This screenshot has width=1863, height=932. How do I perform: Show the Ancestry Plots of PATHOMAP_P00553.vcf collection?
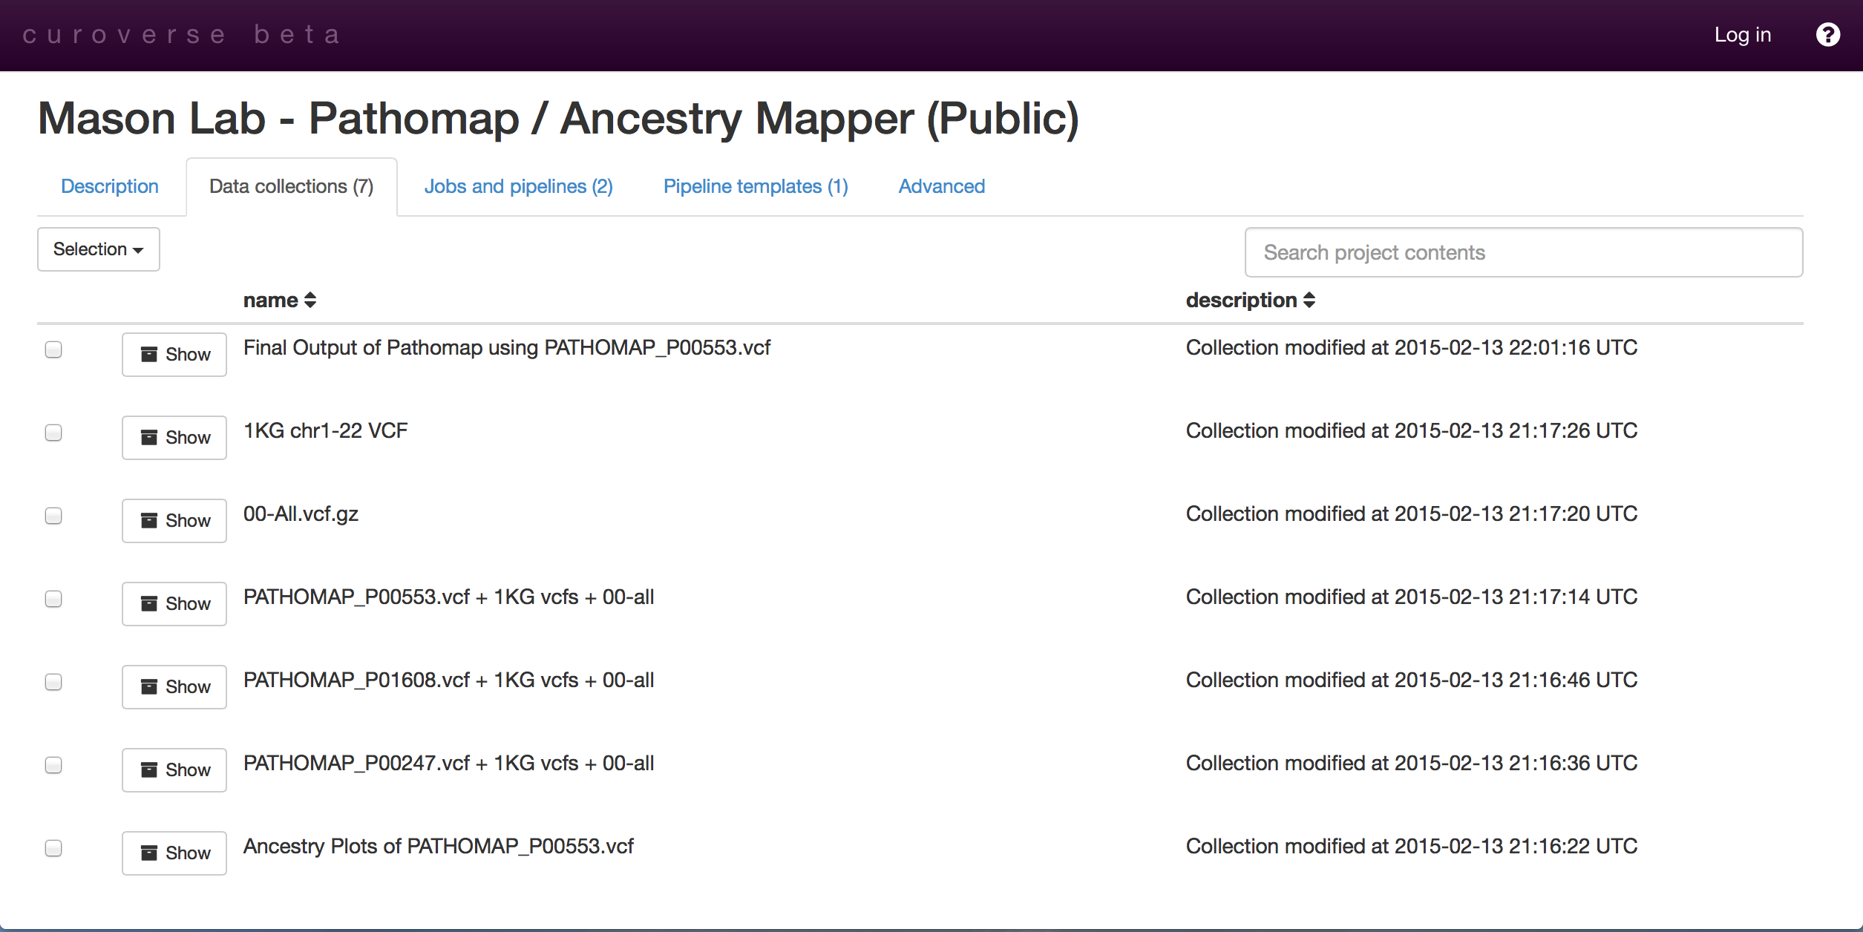click(174, 853)
